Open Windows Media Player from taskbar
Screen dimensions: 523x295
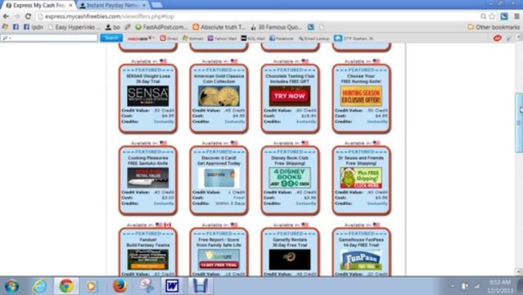(91, 286)
